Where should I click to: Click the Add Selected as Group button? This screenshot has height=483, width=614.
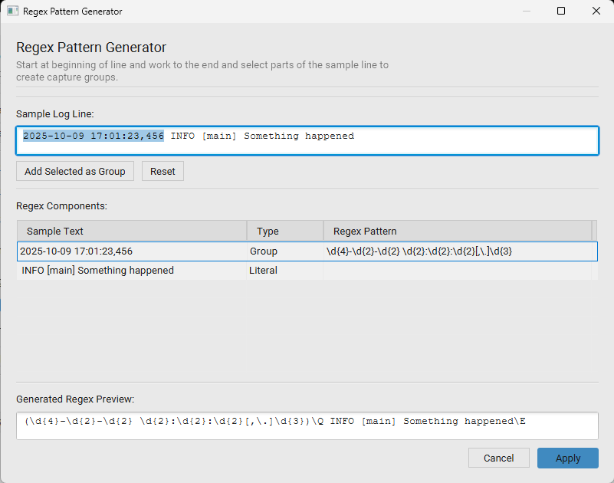tap(75, 171)
